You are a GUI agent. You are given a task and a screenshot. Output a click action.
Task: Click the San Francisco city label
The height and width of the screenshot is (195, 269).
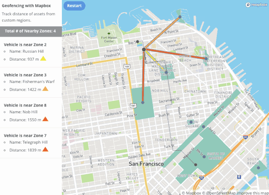click(x=146, y=164)
